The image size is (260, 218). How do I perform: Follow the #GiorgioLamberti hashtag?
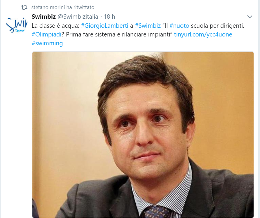[x=105, y=26]
